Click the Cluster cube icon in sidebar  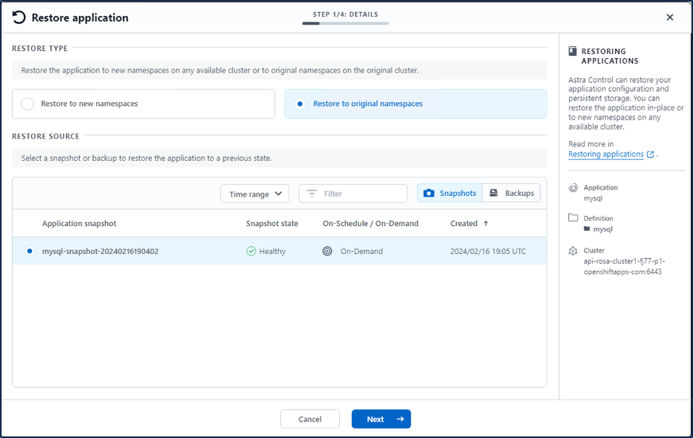[x=573, y=251]
